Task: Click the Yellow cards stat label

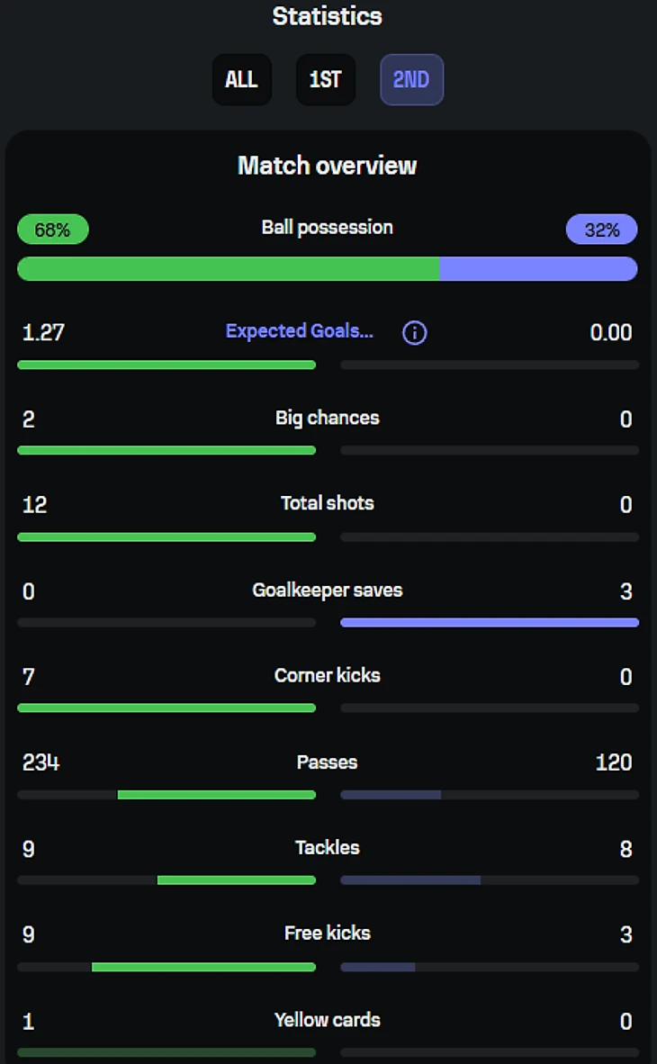Action: point(327,1020)
